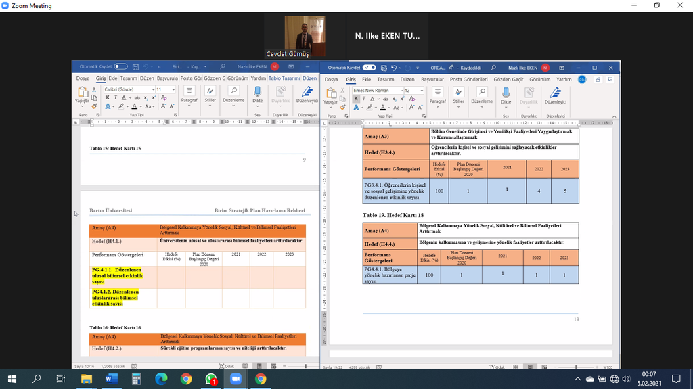Adjust zoom slider in left Word status bar
Viewport: 693px width, 389px height.
point(305,366)
